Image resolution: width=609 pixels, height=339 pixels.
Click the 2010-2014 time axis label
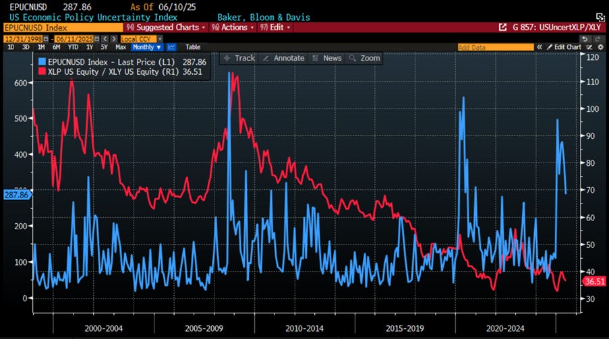(305, 328)
